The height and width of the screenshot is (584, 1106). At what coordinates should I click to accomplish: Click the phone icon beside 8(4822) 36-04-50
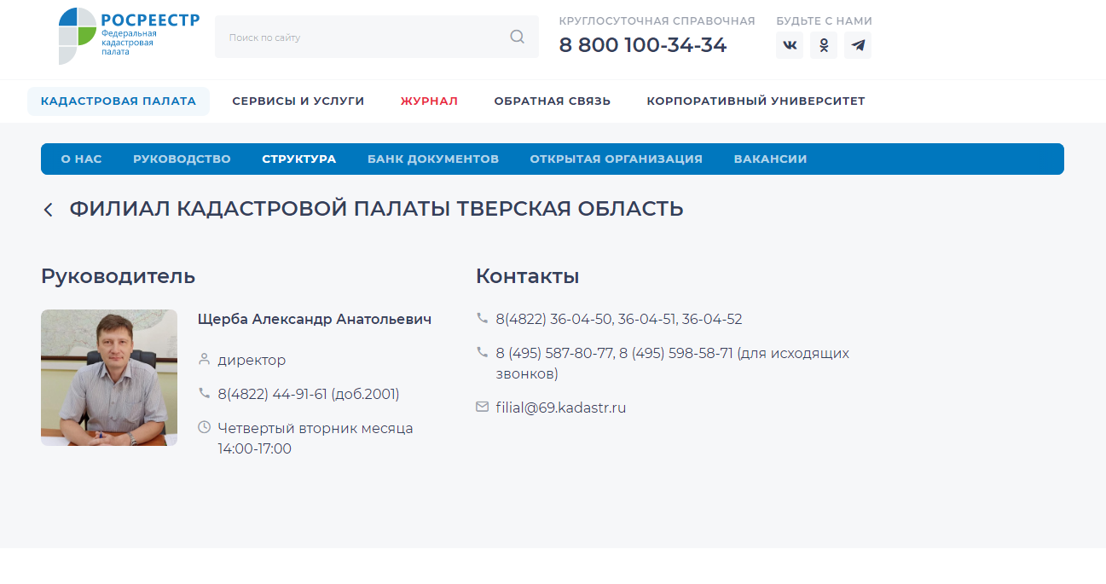[483, 318]
